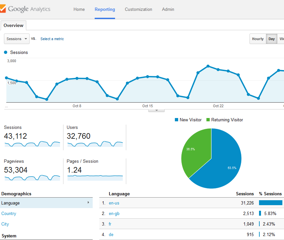The image size is (284, 240).
Task: Click the blue Sessions legend dot
Action: (x=5, y=52)
